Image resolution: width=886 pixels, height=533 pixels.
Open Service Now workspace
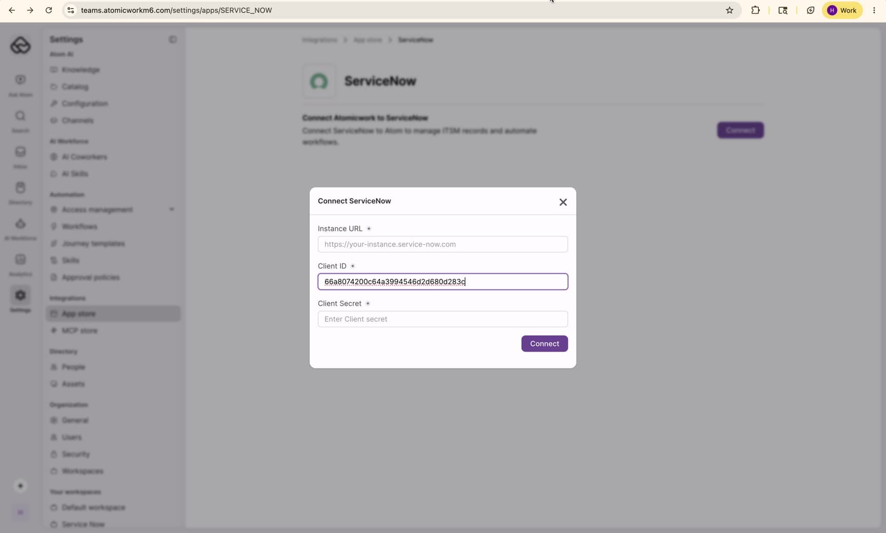pyautogui.click(x=83, y=524)
